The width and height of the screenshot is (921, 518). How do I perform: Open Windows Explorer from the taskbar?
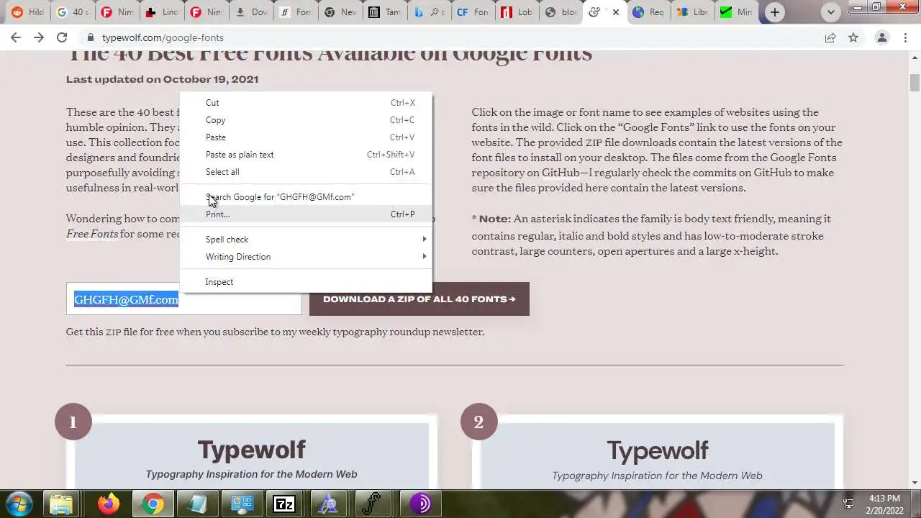point(63,504)
